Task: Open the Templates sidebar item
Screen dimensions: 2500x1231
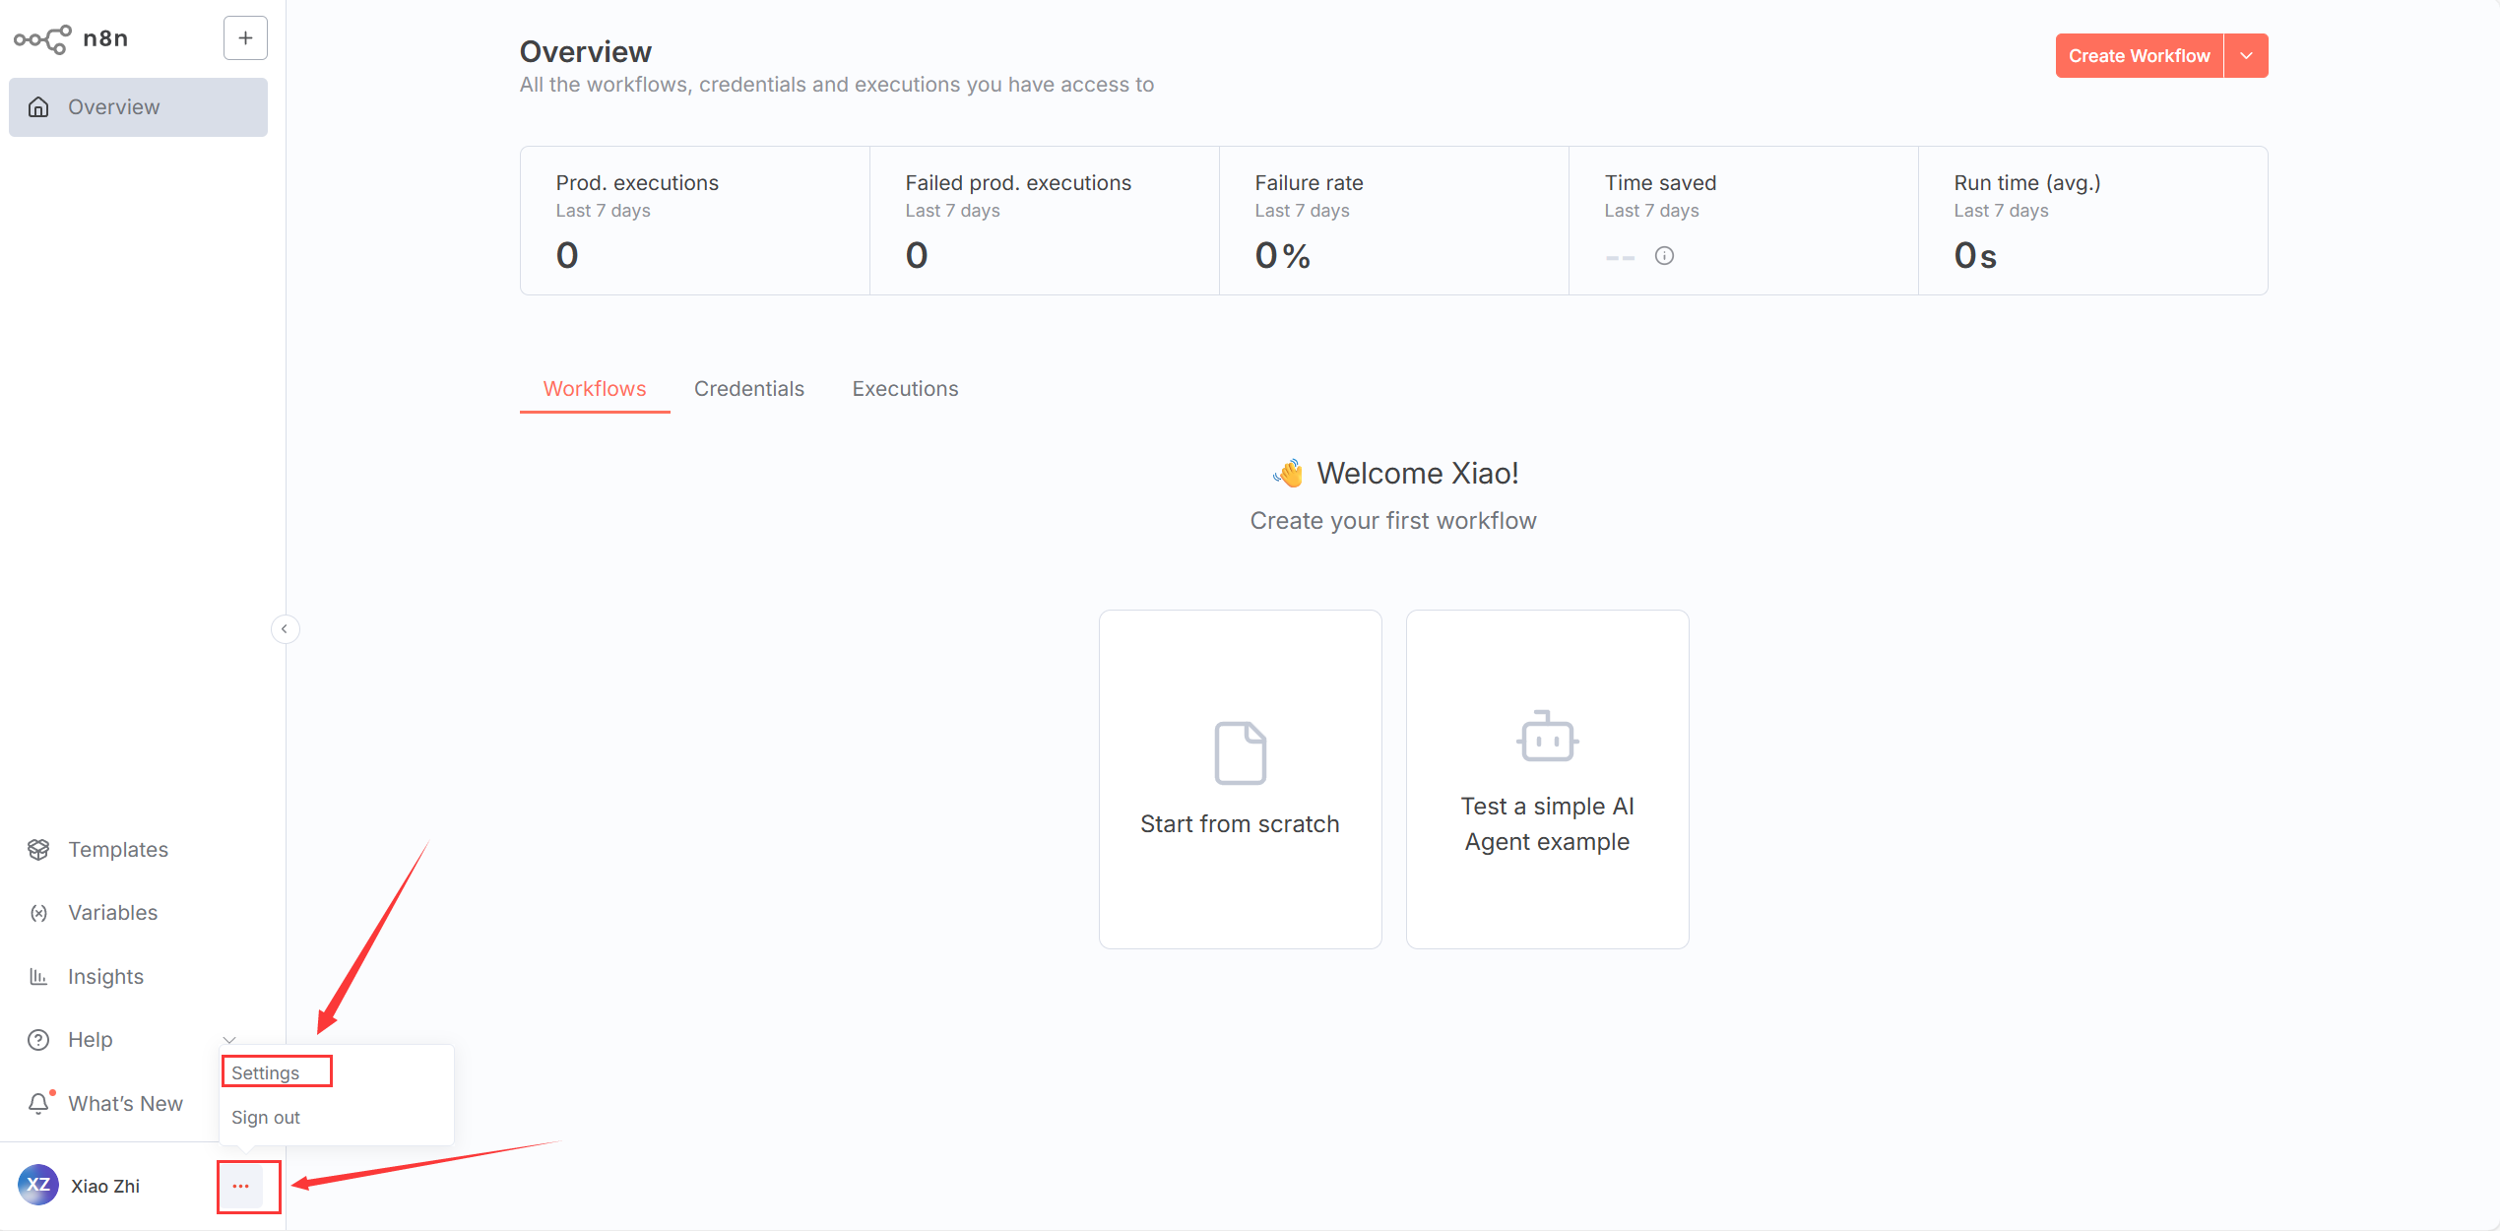Action: click(x=117, y=849)
